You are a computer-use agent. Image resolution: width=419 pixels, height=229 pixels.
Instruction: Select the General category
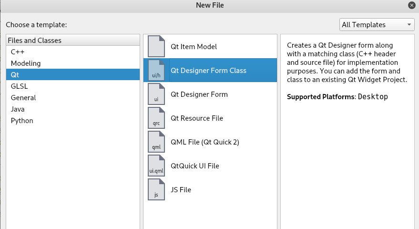[x=73, y=98]
